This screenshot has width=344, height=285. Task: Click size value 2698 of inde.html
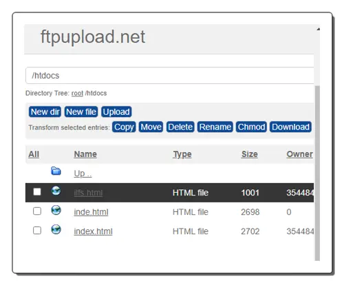[x=250, y=212]
